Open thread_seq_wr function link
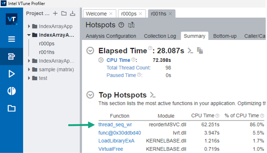This screenshot has height=153, width=267. (x=115, y=125)
